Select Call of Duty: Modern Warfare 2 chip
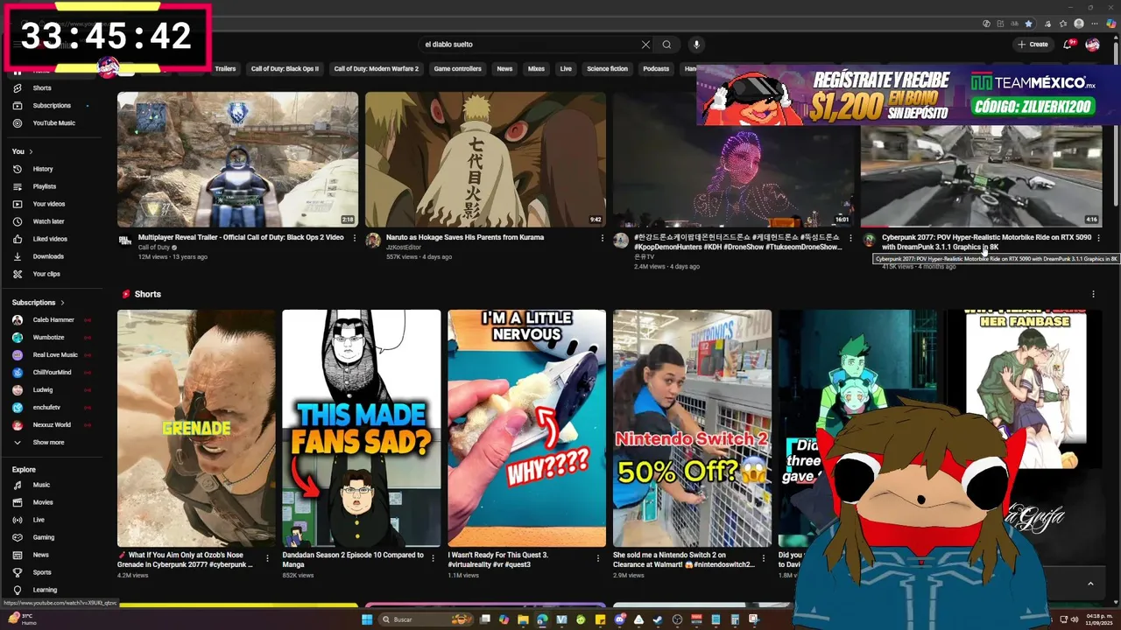The width and height of the screenshot is (1121, 630). point(376,68)
